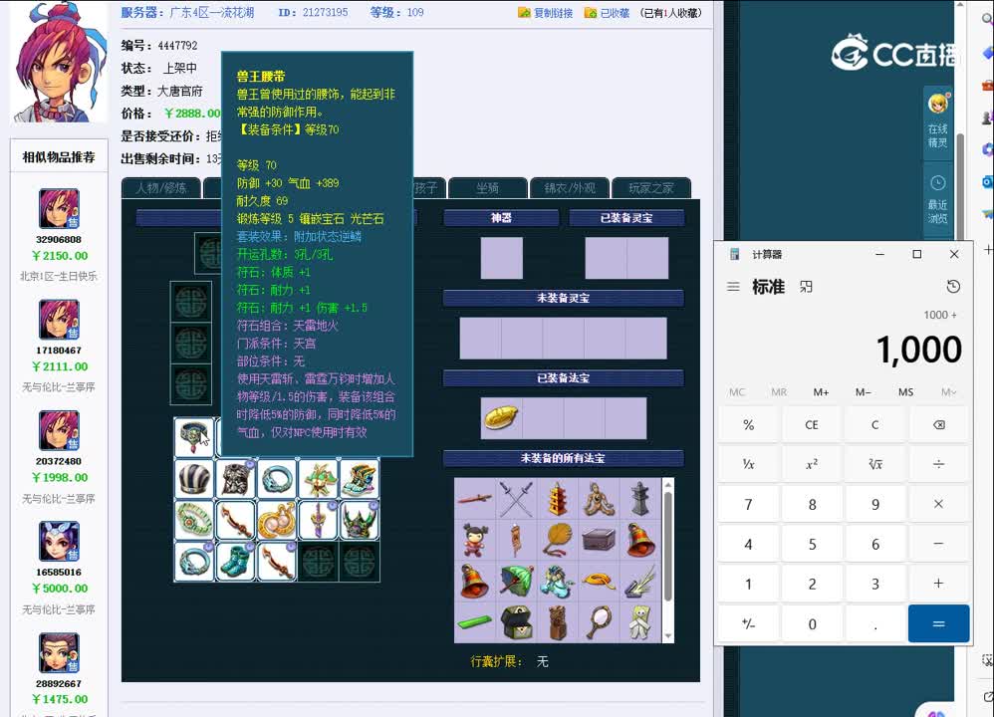Open Calculator navigation hamburger menu

733,287
